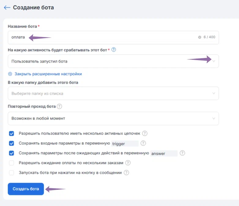Open the Пользователь запустил бота dropdown
Screen dimensions: 239x206
coord(113,61)
